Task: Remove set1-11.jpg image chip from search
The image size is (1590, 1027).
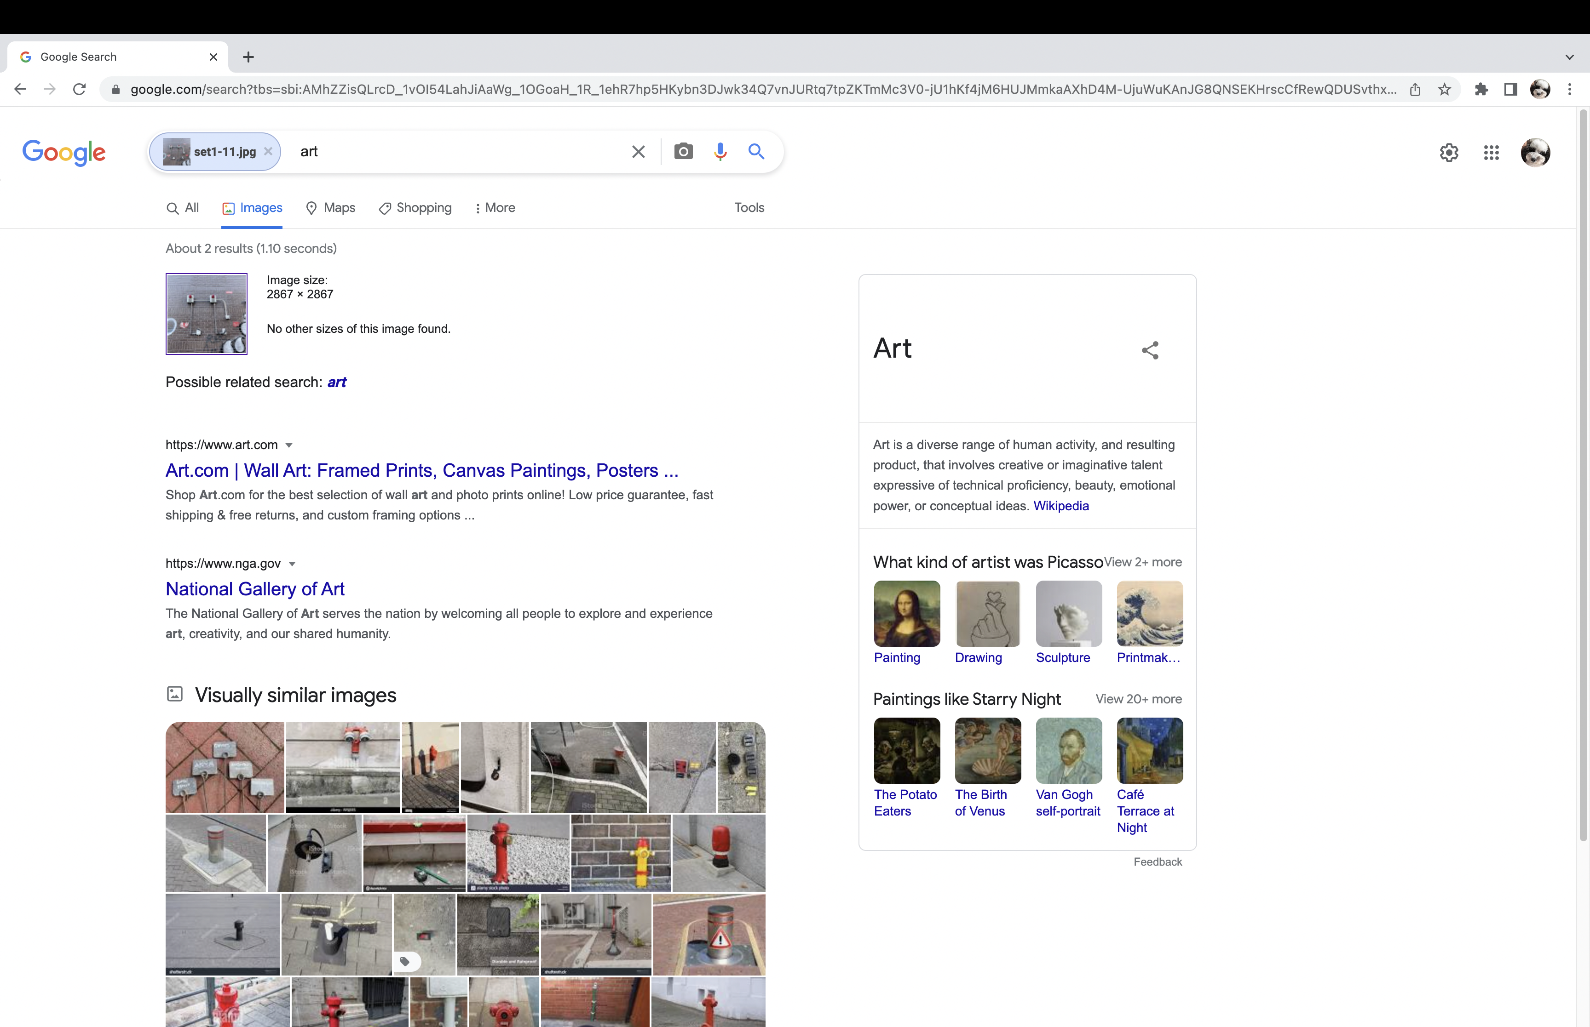Action: coord(268,151)
